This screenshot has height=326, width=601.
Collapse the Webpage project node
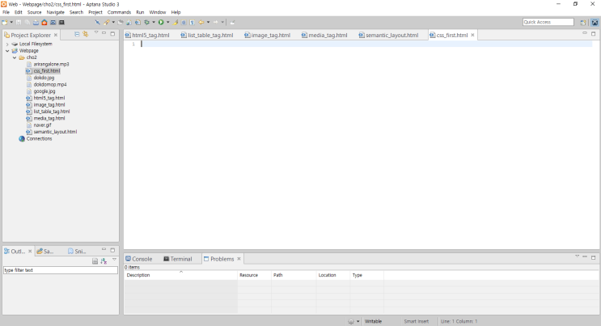click(x=7, y=51)
